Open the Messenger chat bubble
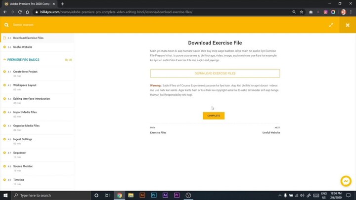The image size is (356, 200). click(346, 181)
